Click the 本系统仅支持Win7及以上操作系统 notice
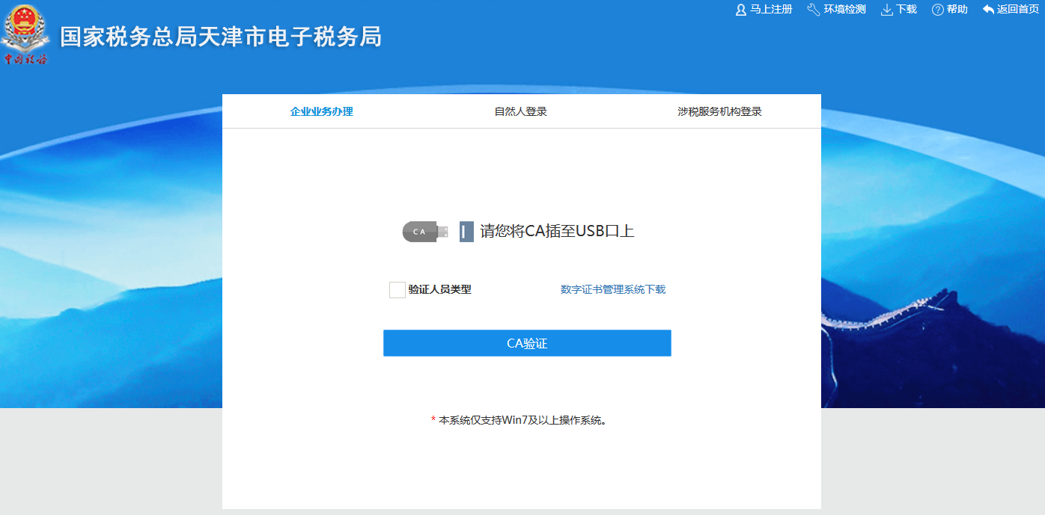This screenshot has height=515, width=1045. (x=522, y=420)
